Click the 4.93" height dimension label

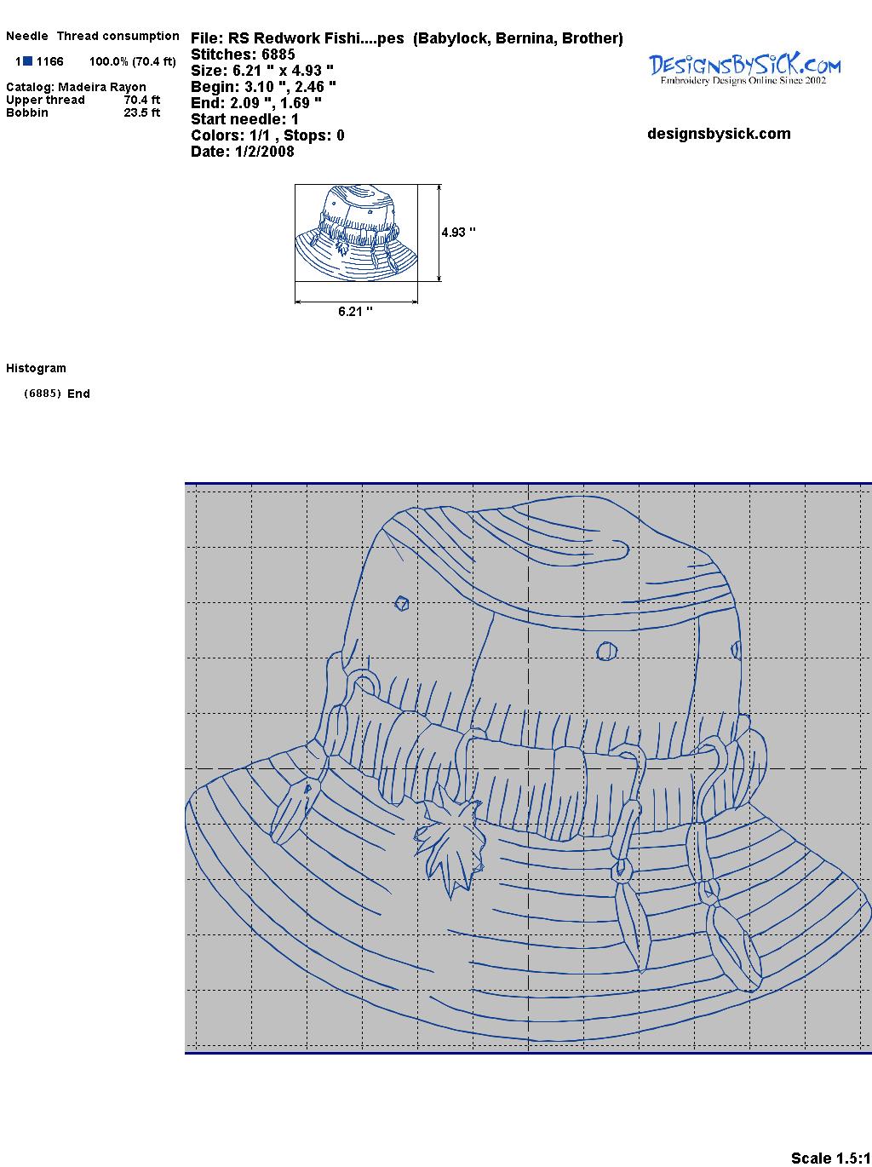point(458,232)
